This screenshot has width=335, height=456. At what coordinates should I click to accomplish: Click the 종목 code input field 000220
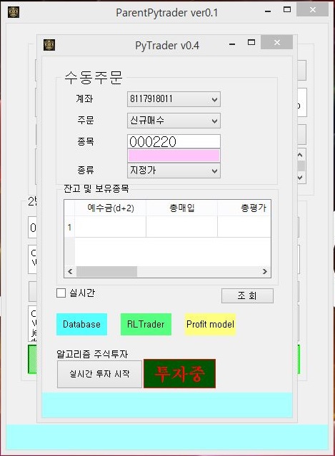click(x=174, y=141)
